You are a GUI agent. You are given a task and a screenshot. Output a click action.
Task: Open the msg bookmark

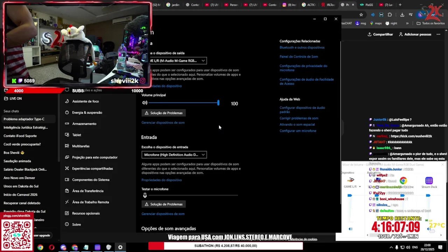360,23
